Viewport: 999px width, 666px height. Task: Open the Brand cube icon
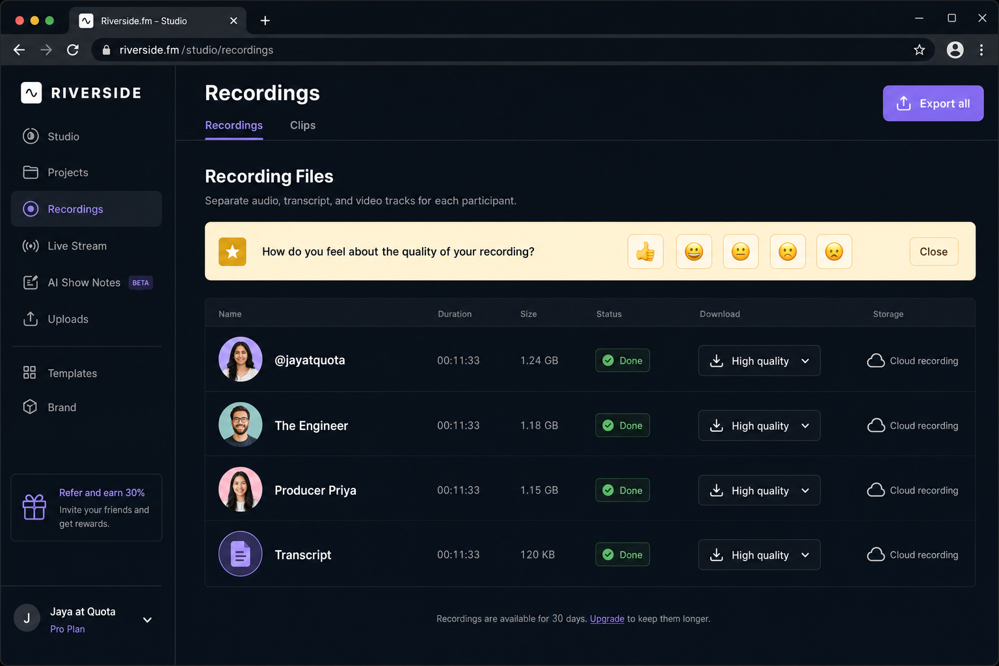[30, 406]
